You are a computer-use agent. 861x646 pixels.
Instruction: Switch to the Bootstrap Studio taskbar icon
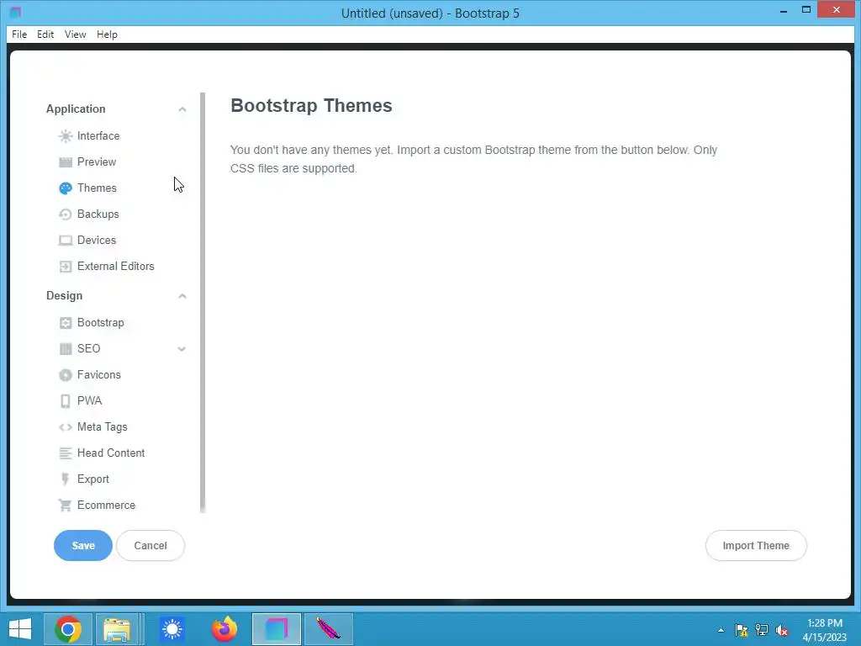pos(276,629)
